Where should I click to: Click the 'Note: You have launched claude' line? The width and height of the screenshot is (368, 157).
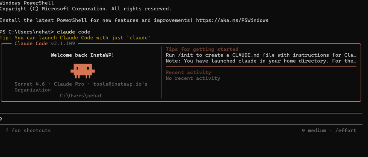coord(261,61)
